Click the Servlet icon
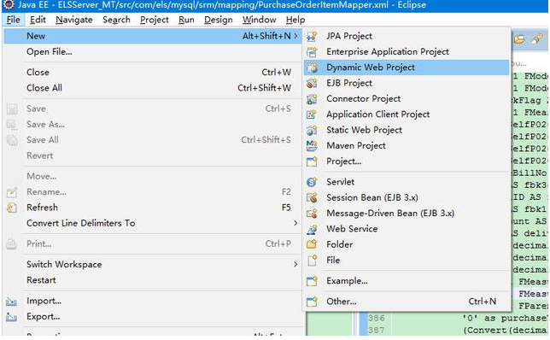 (x=312, y=182)
